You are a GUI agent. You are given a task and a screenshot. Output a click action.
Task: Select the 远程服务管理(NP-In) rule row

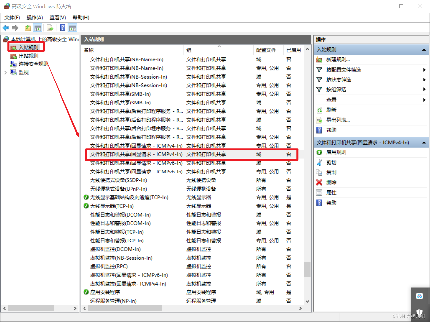[x=192, y=301]
